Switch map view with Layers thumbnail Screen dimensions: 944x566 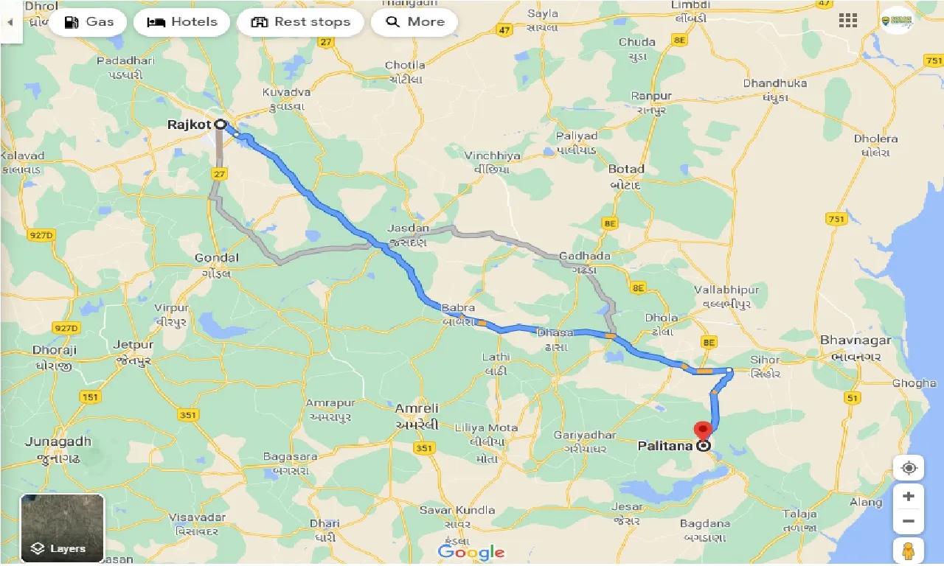(63, 528)
